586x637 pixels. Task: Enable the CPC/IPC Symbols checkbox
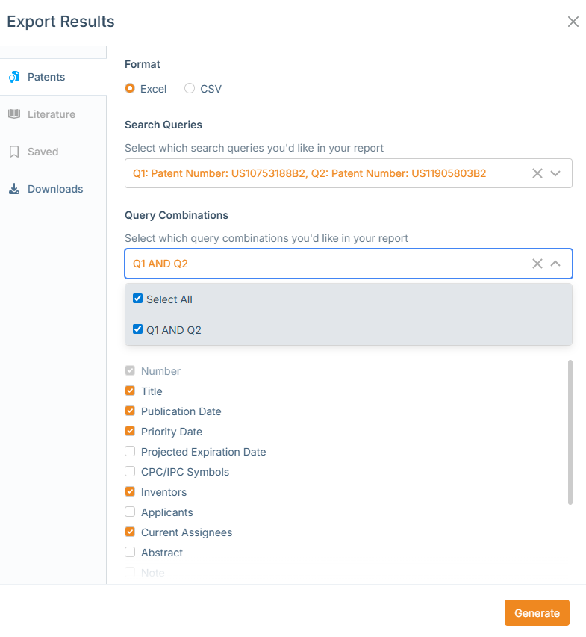[130, 472]
